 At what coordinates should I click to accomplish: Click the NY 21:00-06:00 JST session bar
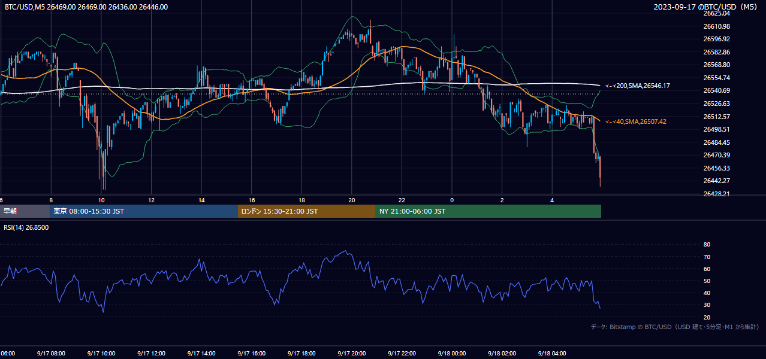point(488,211)
